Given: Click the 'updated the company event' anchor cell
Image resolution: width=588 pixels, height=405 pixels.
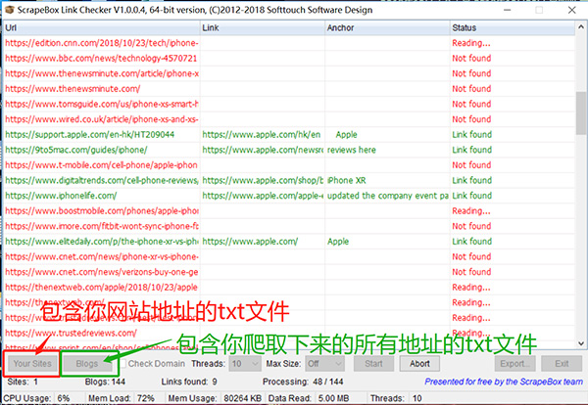Looking at the screenshot, I should coord(387,196).
